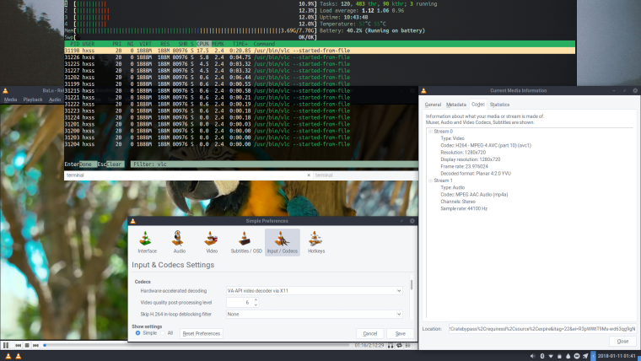The width and height of the screenshot is (641, 361).
Task: Switch to the General tab
Action: pyautogui.click(x=433, y=105)
